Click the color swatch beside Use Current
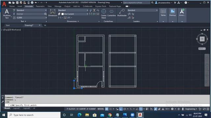211x118 pixels. click(62, 14)
